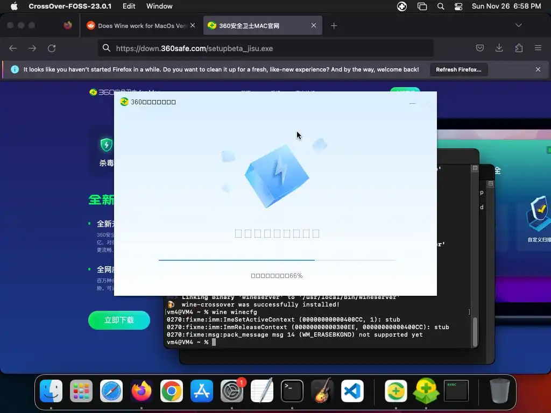Click the blue lightning cube graphic

tap(277, 176)
